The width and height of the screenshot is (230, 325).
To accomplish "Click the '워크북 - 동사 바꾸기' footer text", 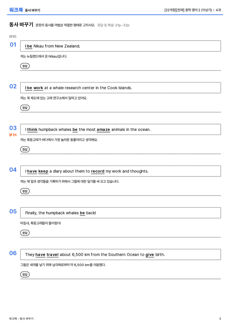I will click(21, 319).
